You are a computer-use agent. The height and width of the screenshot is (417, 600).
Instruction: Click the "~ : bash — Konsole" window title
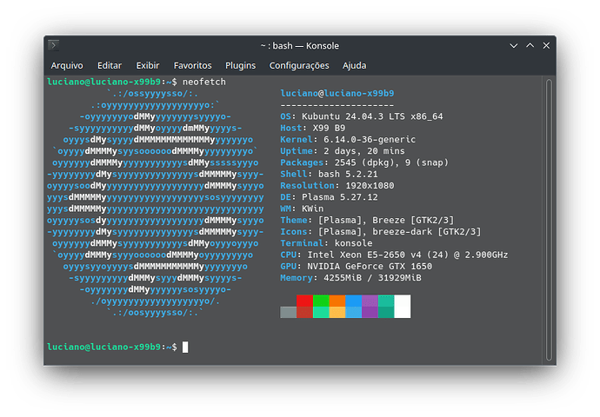coord(299,45)
